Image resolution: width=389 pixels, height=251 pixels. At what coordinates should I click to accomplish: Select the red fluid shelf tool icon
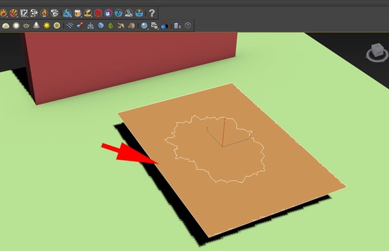pyautogui.click(x=98, y=13)
